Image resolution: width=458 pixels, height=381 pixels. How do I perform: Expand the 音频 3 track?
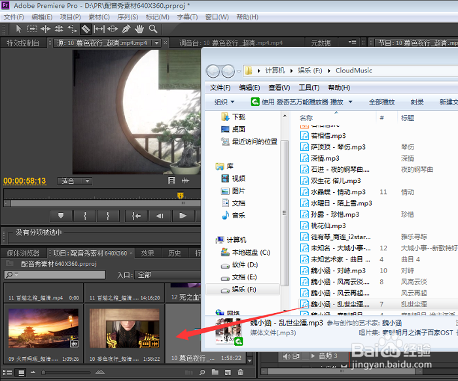point(313,356)
